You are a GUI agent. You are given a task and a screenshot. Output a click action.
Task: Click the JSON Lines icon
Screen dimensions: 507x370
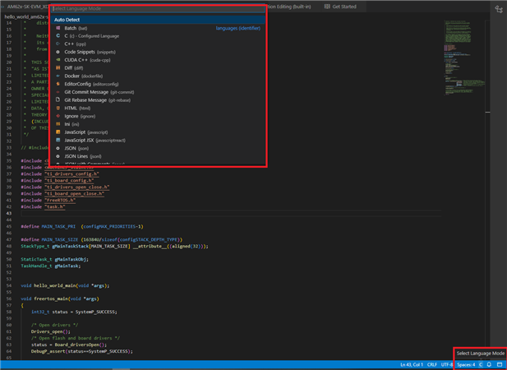[x=58, y=156]
